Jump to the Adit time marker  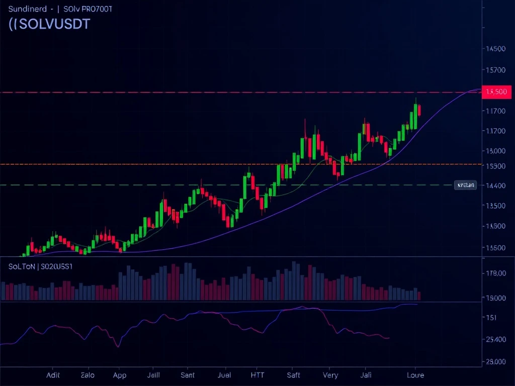tap(53, 375)
